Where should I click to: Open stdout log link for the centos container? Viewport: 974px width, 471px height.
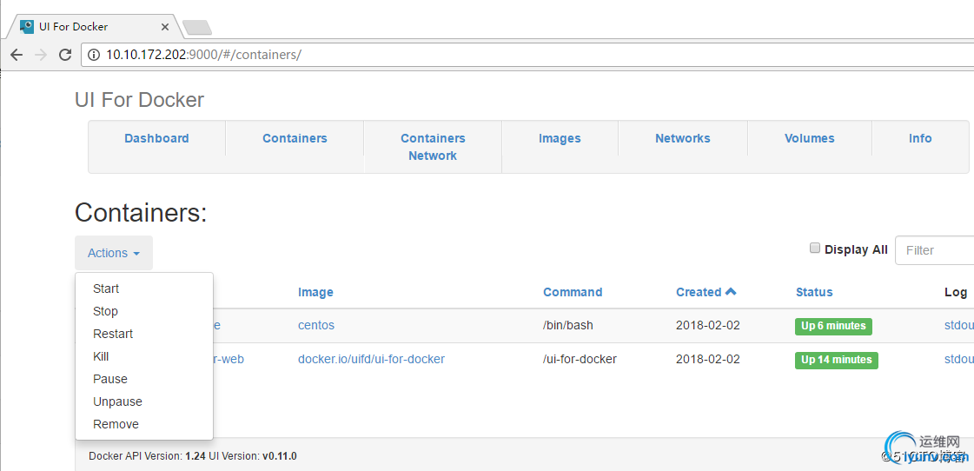point(958,326)
